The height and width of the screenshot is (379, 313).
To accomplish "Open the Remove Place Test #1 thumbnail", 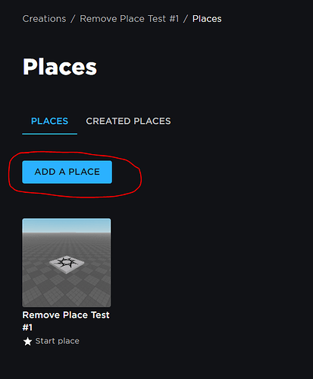I will pos(67,263).
